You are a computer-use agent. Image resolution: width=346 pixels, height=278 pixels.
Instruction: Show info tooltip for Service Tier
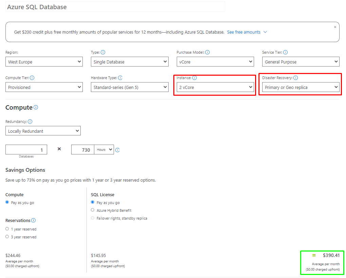click(285, 52)
